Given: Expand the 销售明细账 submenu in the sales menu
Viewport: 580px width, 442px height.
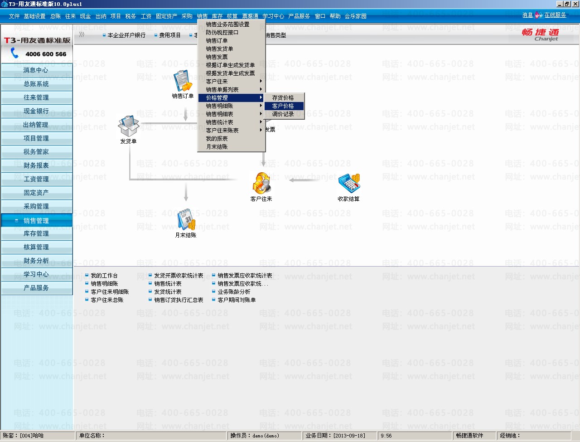Looking at the screenshot, I should point(232,106).
